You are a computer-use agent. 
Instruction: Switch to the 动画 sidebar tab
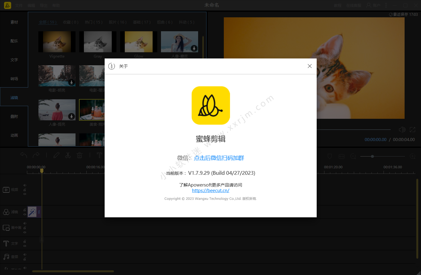click(14, 135)
